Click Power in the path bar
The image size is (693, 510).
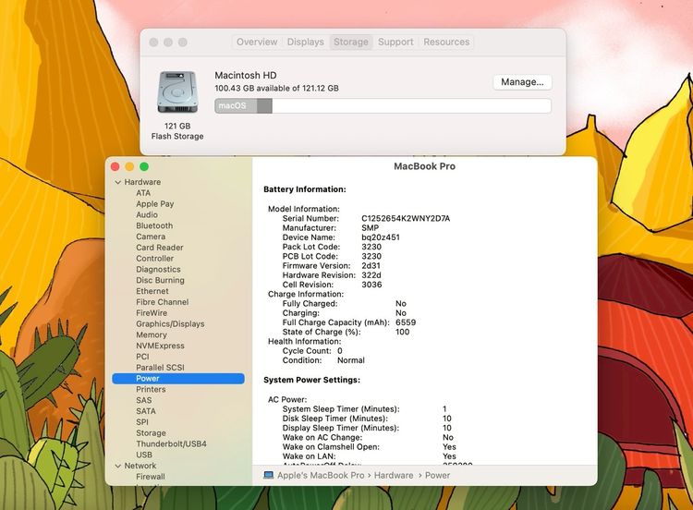[437, 475]
